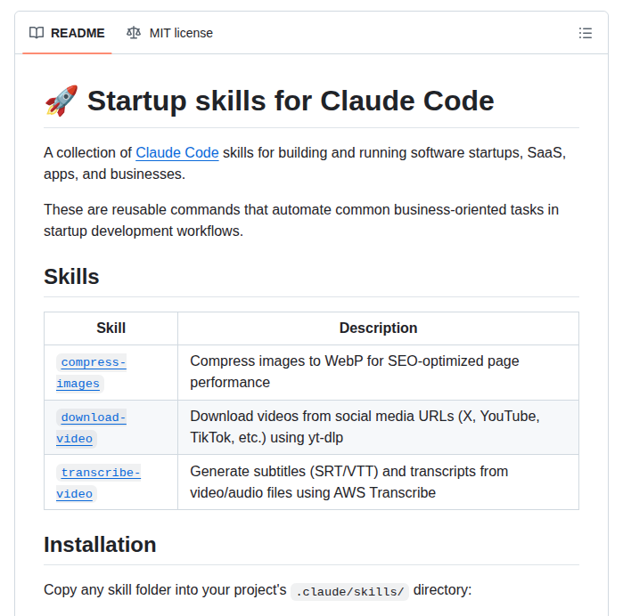Screen dimensions: 623x616
Task: Click the 'Copy any skill folder' sentence
Action: (258, 590)
